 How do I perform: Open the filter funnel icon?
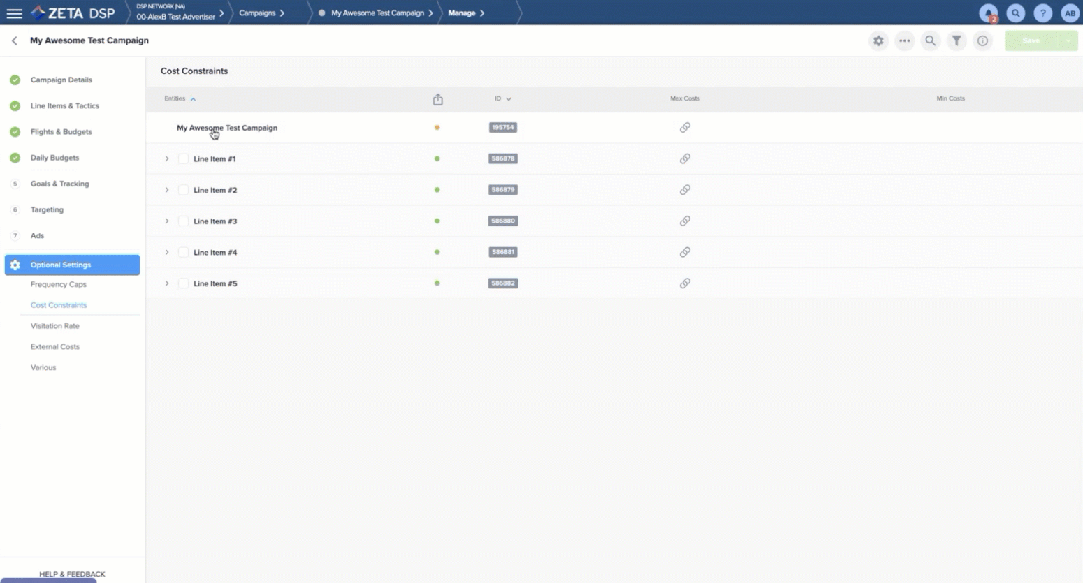pos(957,41)
